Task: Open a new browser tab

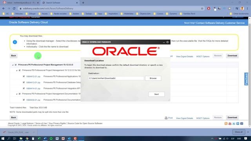Action: [83, 3]
